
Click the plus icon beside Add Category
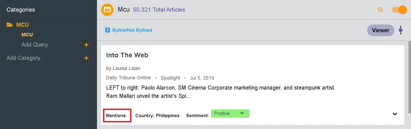click(x=86, y=58)
